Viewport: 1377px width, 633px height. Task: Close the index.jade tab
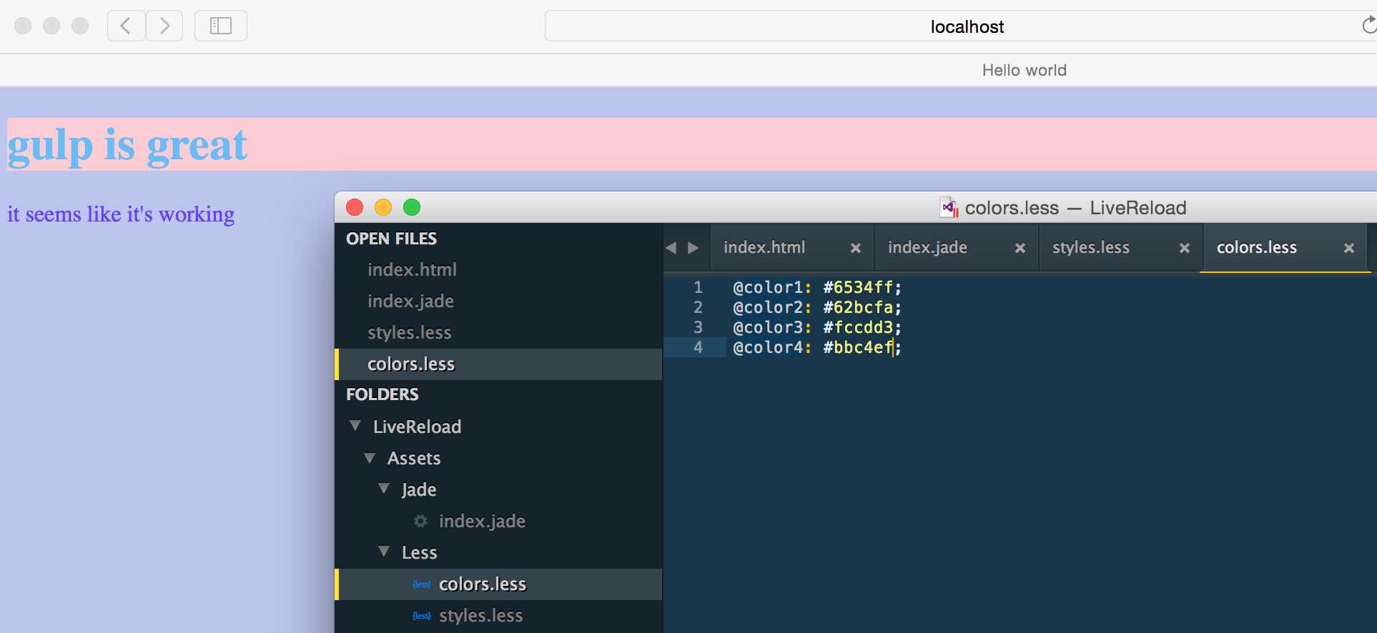point(1020,248)
